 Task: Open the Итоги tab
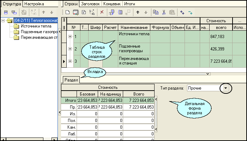129,4
